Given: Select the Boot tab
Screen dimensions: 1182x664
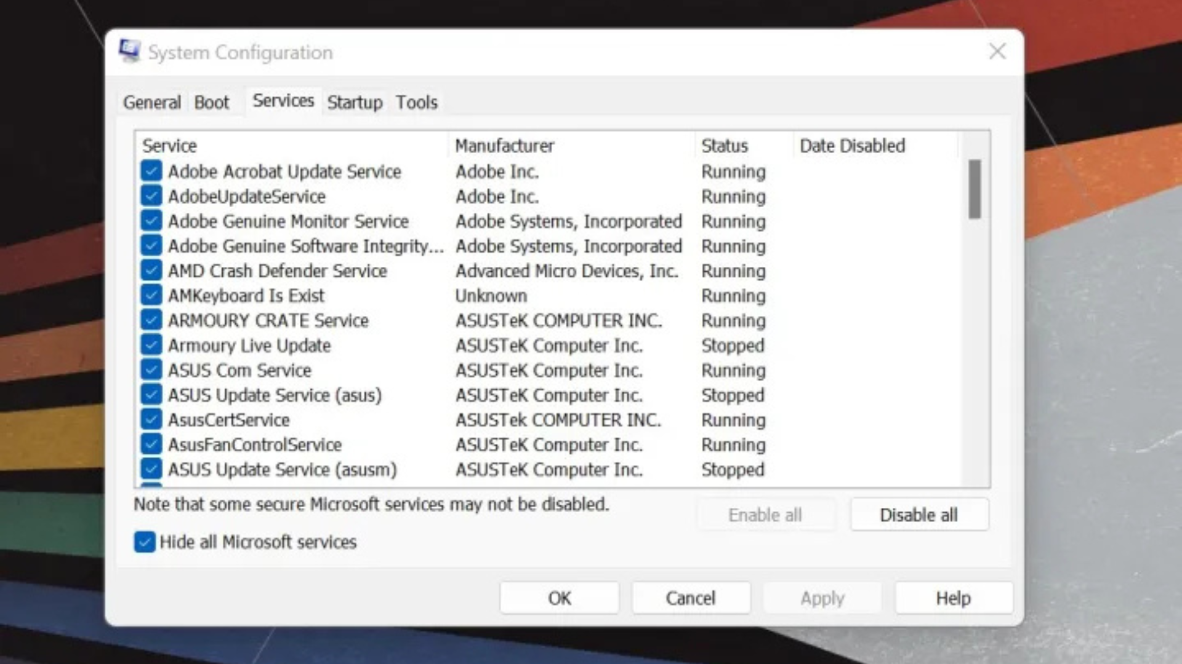Looking at the screenshot, I should click(211, 102).
